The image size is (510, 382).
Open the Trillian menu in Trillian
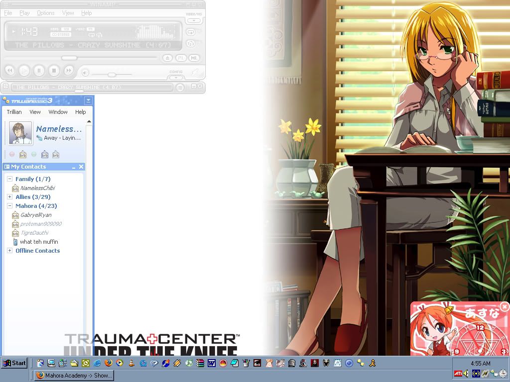[14, 112]
